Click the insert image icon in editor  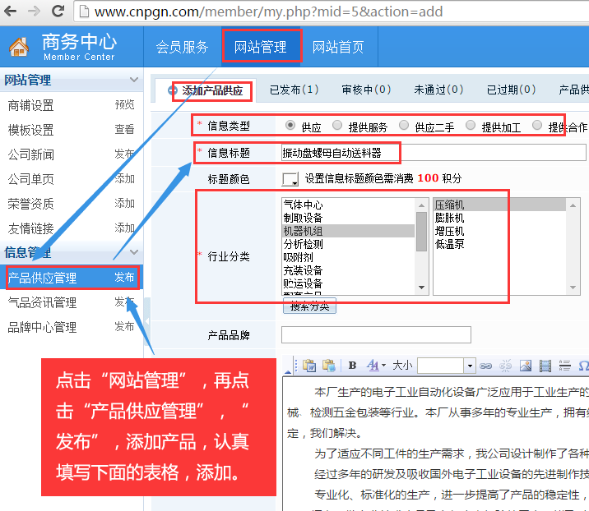point(524,366)
